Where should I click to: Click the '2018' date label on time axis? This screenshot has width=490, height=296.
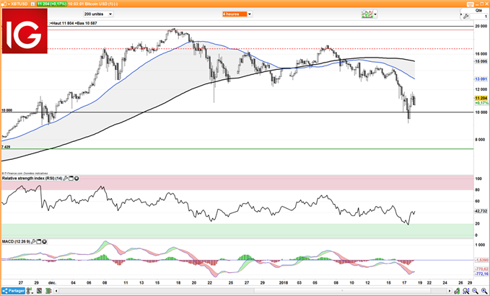click(x=284, y=283)
